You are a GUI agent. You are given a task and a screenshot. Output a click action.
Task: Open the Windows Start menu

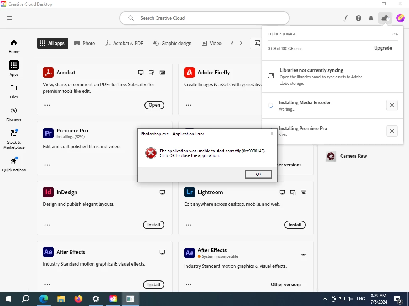9,299
